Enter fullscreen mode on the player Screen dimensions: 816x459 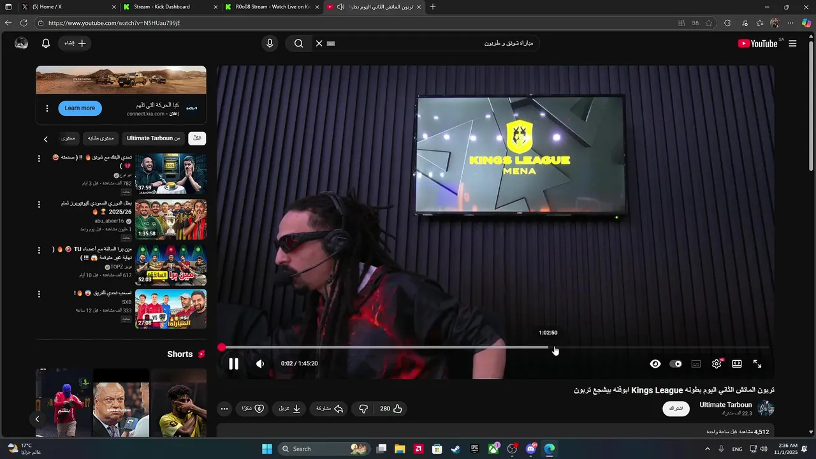pos(757,364)
